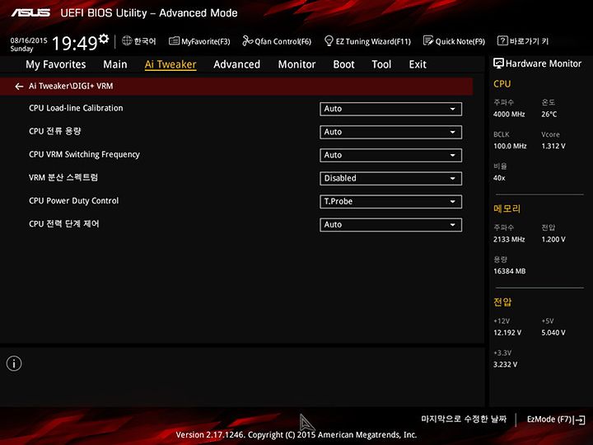Open Qfan Control(F6)
Screen dimensions: 593x445
[277, 41]
